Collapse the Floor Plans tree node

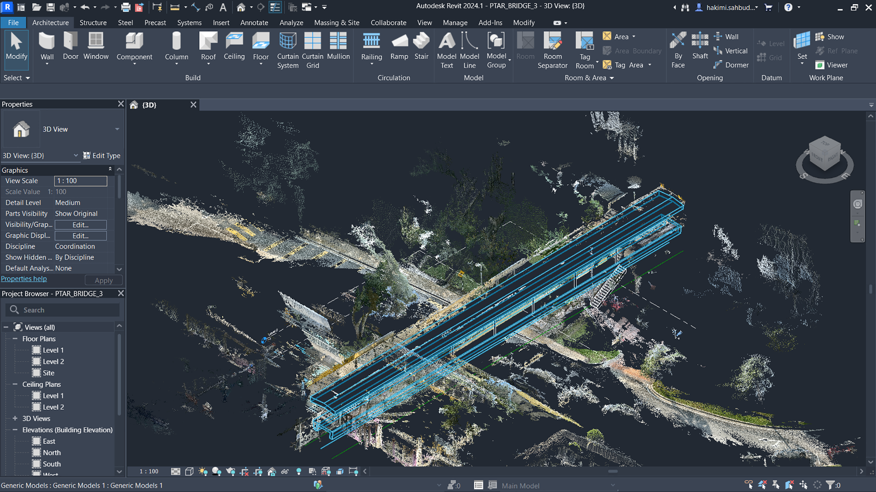tap(15, 338)
